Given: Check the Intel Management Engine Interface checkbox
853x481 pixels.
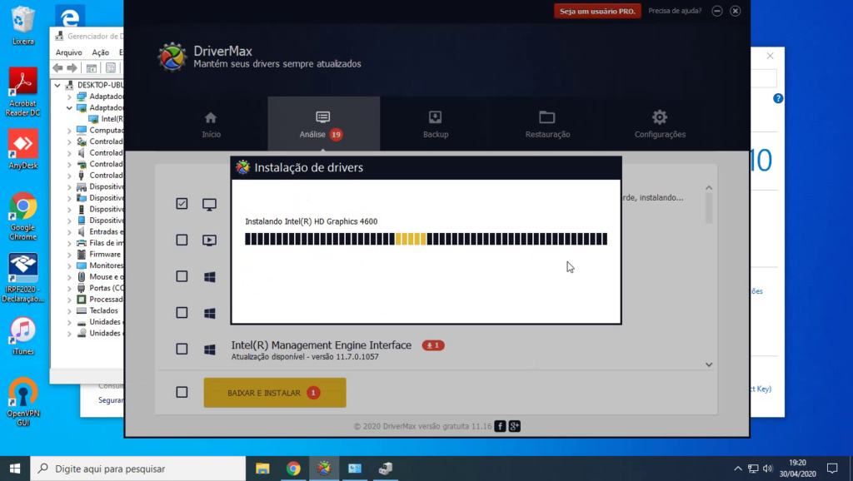Looking at the screenshot, I should pyautogui.click(x=182, y=350).
